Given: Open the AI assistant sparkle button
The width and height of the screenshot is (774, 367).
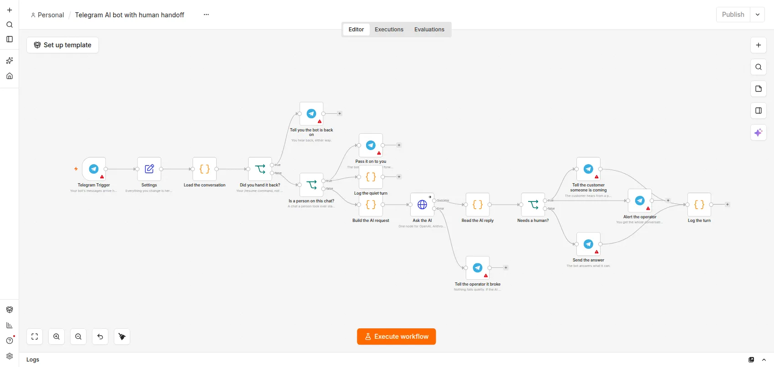Looking at the screenshot, I should point(759,132).
